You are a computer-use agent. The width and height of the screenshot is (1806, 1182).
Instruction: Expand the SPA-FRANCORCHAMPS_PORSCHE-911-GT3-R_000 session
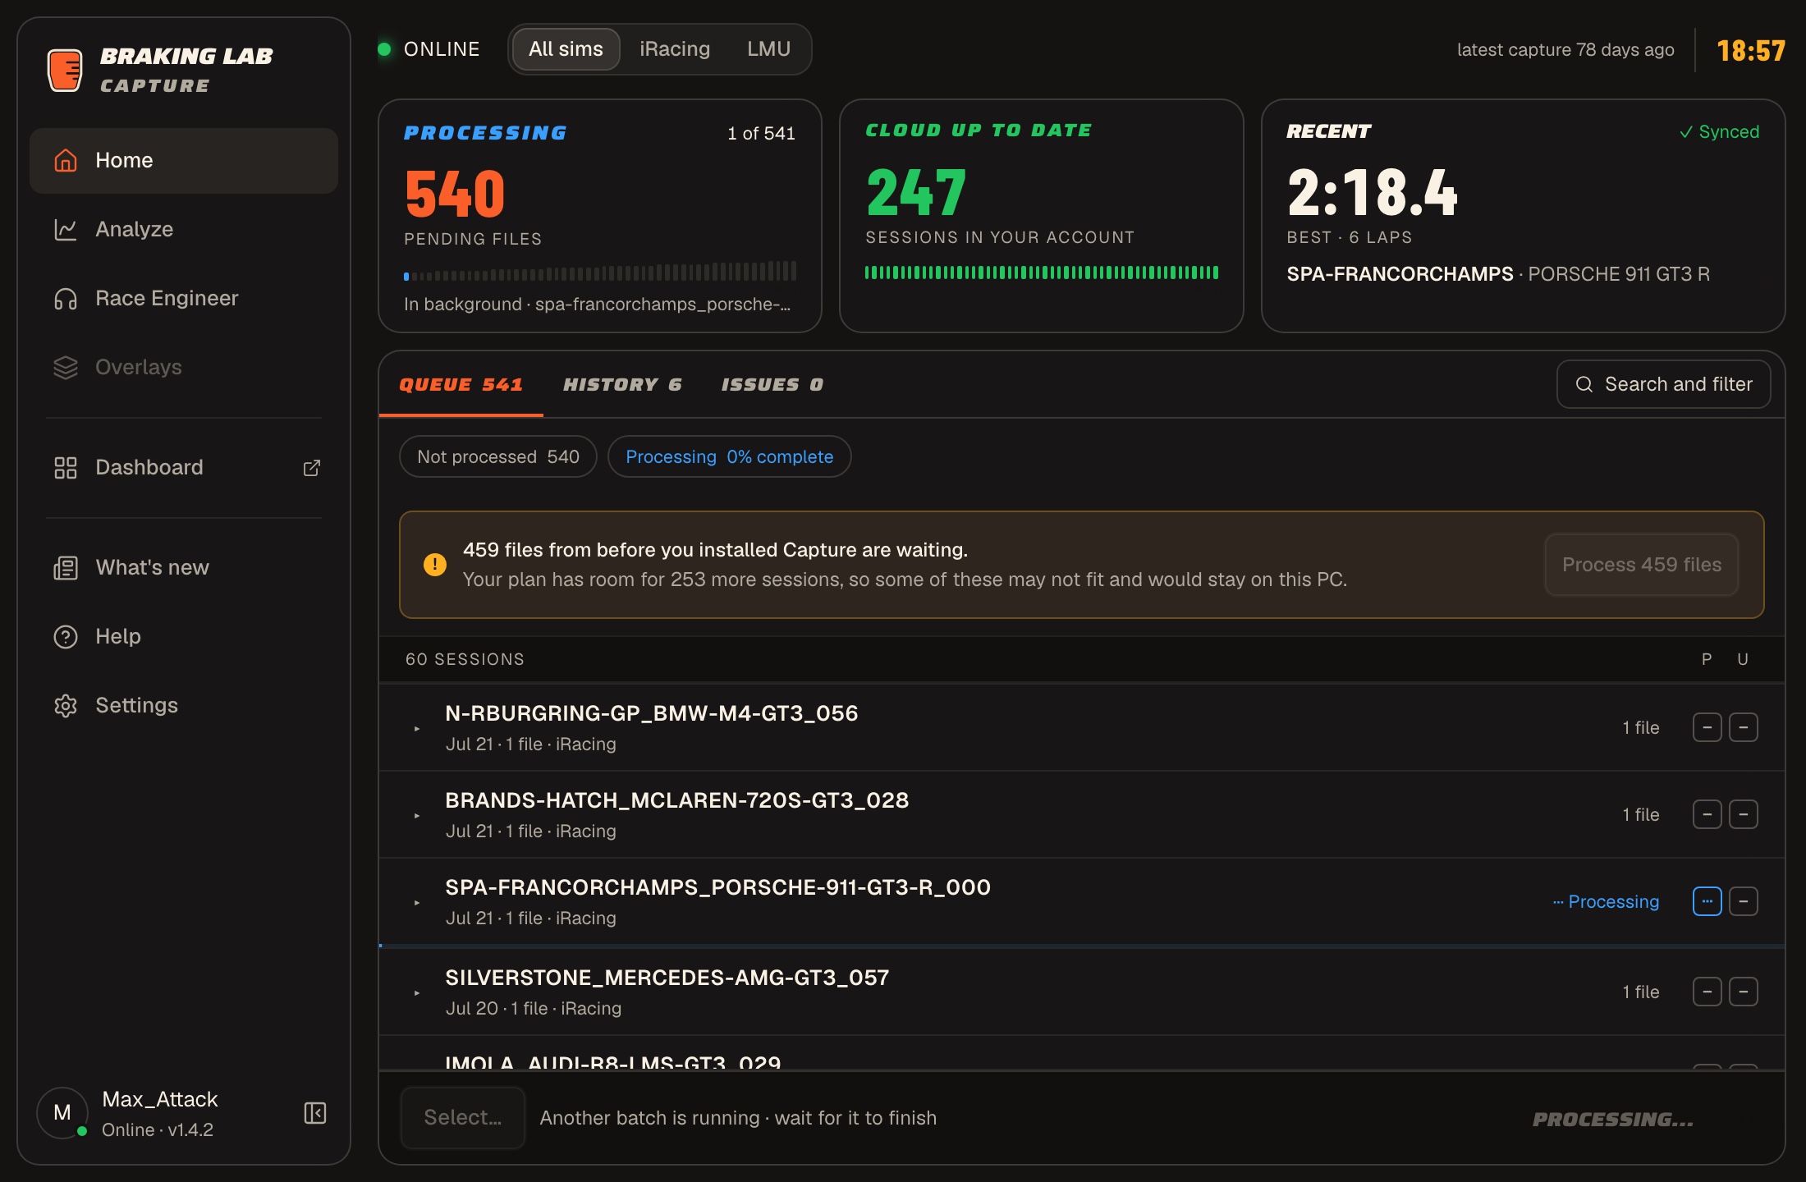417,902
